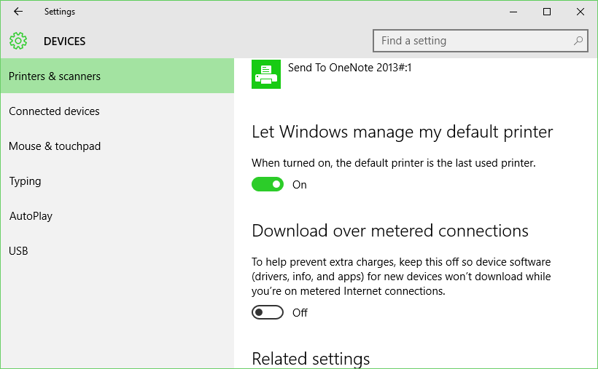
Task: Open Mouse & touchpad settings
Action: [x=117, y=146]
